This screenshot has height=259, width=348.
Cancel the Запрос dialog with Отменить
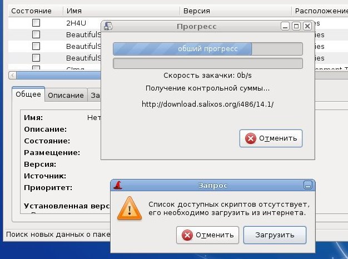coord(207,235)
